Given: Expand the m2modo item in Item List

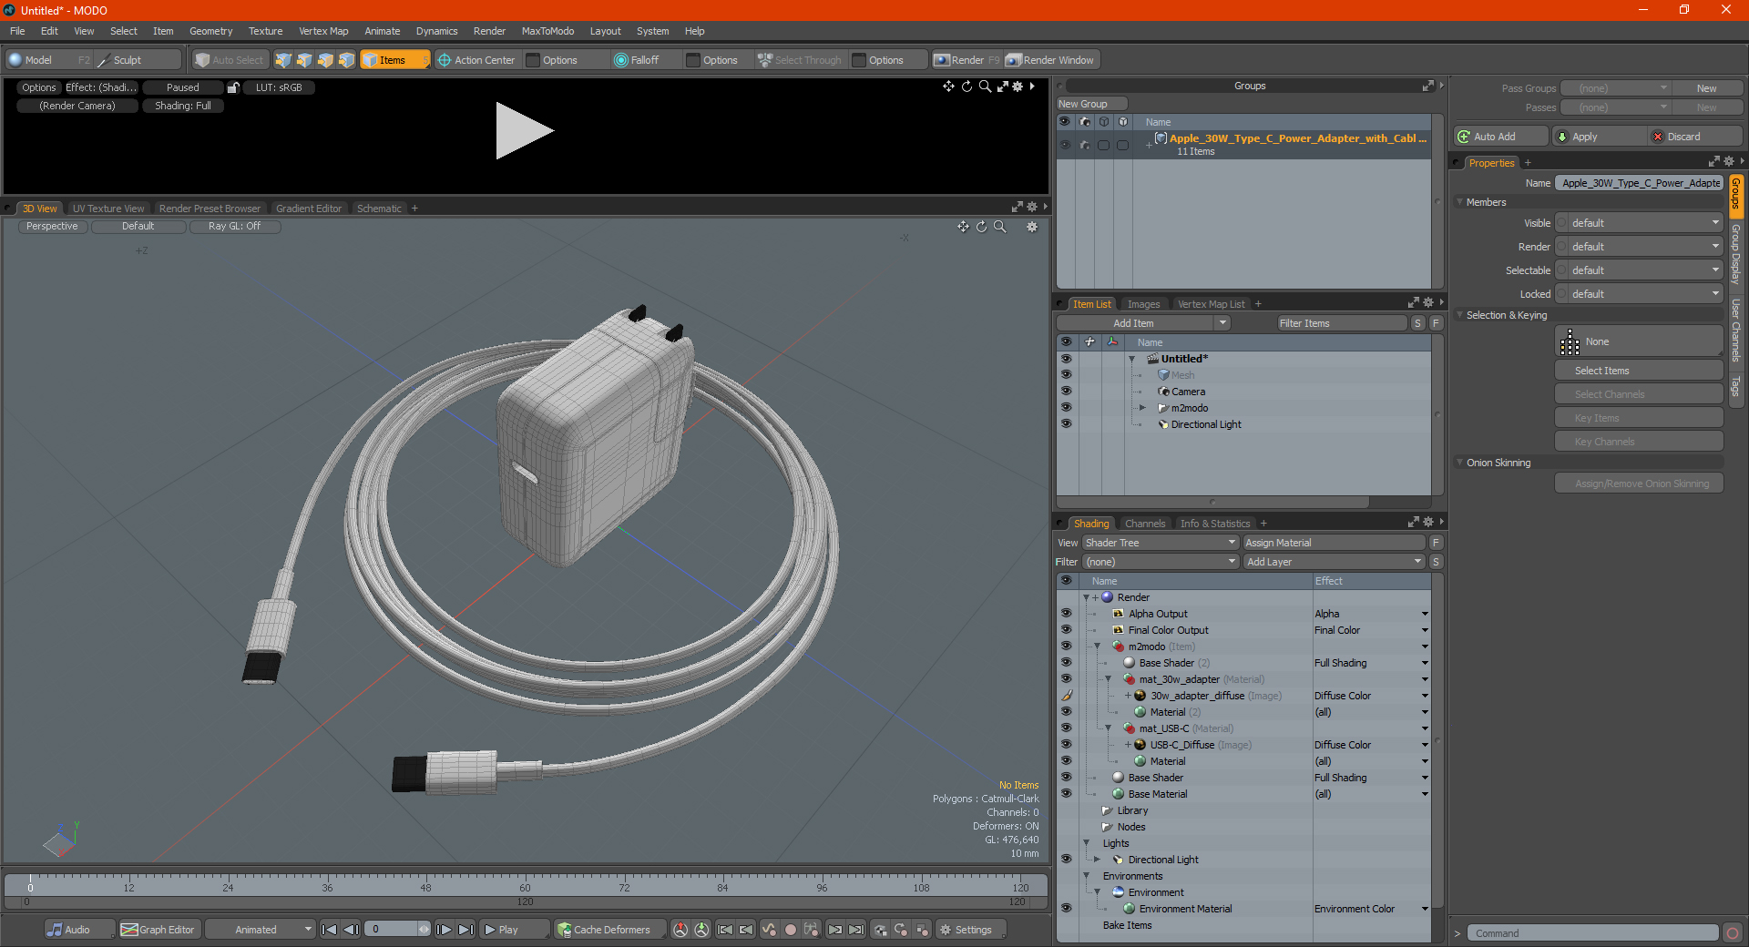Looking at the screenshot, I should pos(1142,408).
